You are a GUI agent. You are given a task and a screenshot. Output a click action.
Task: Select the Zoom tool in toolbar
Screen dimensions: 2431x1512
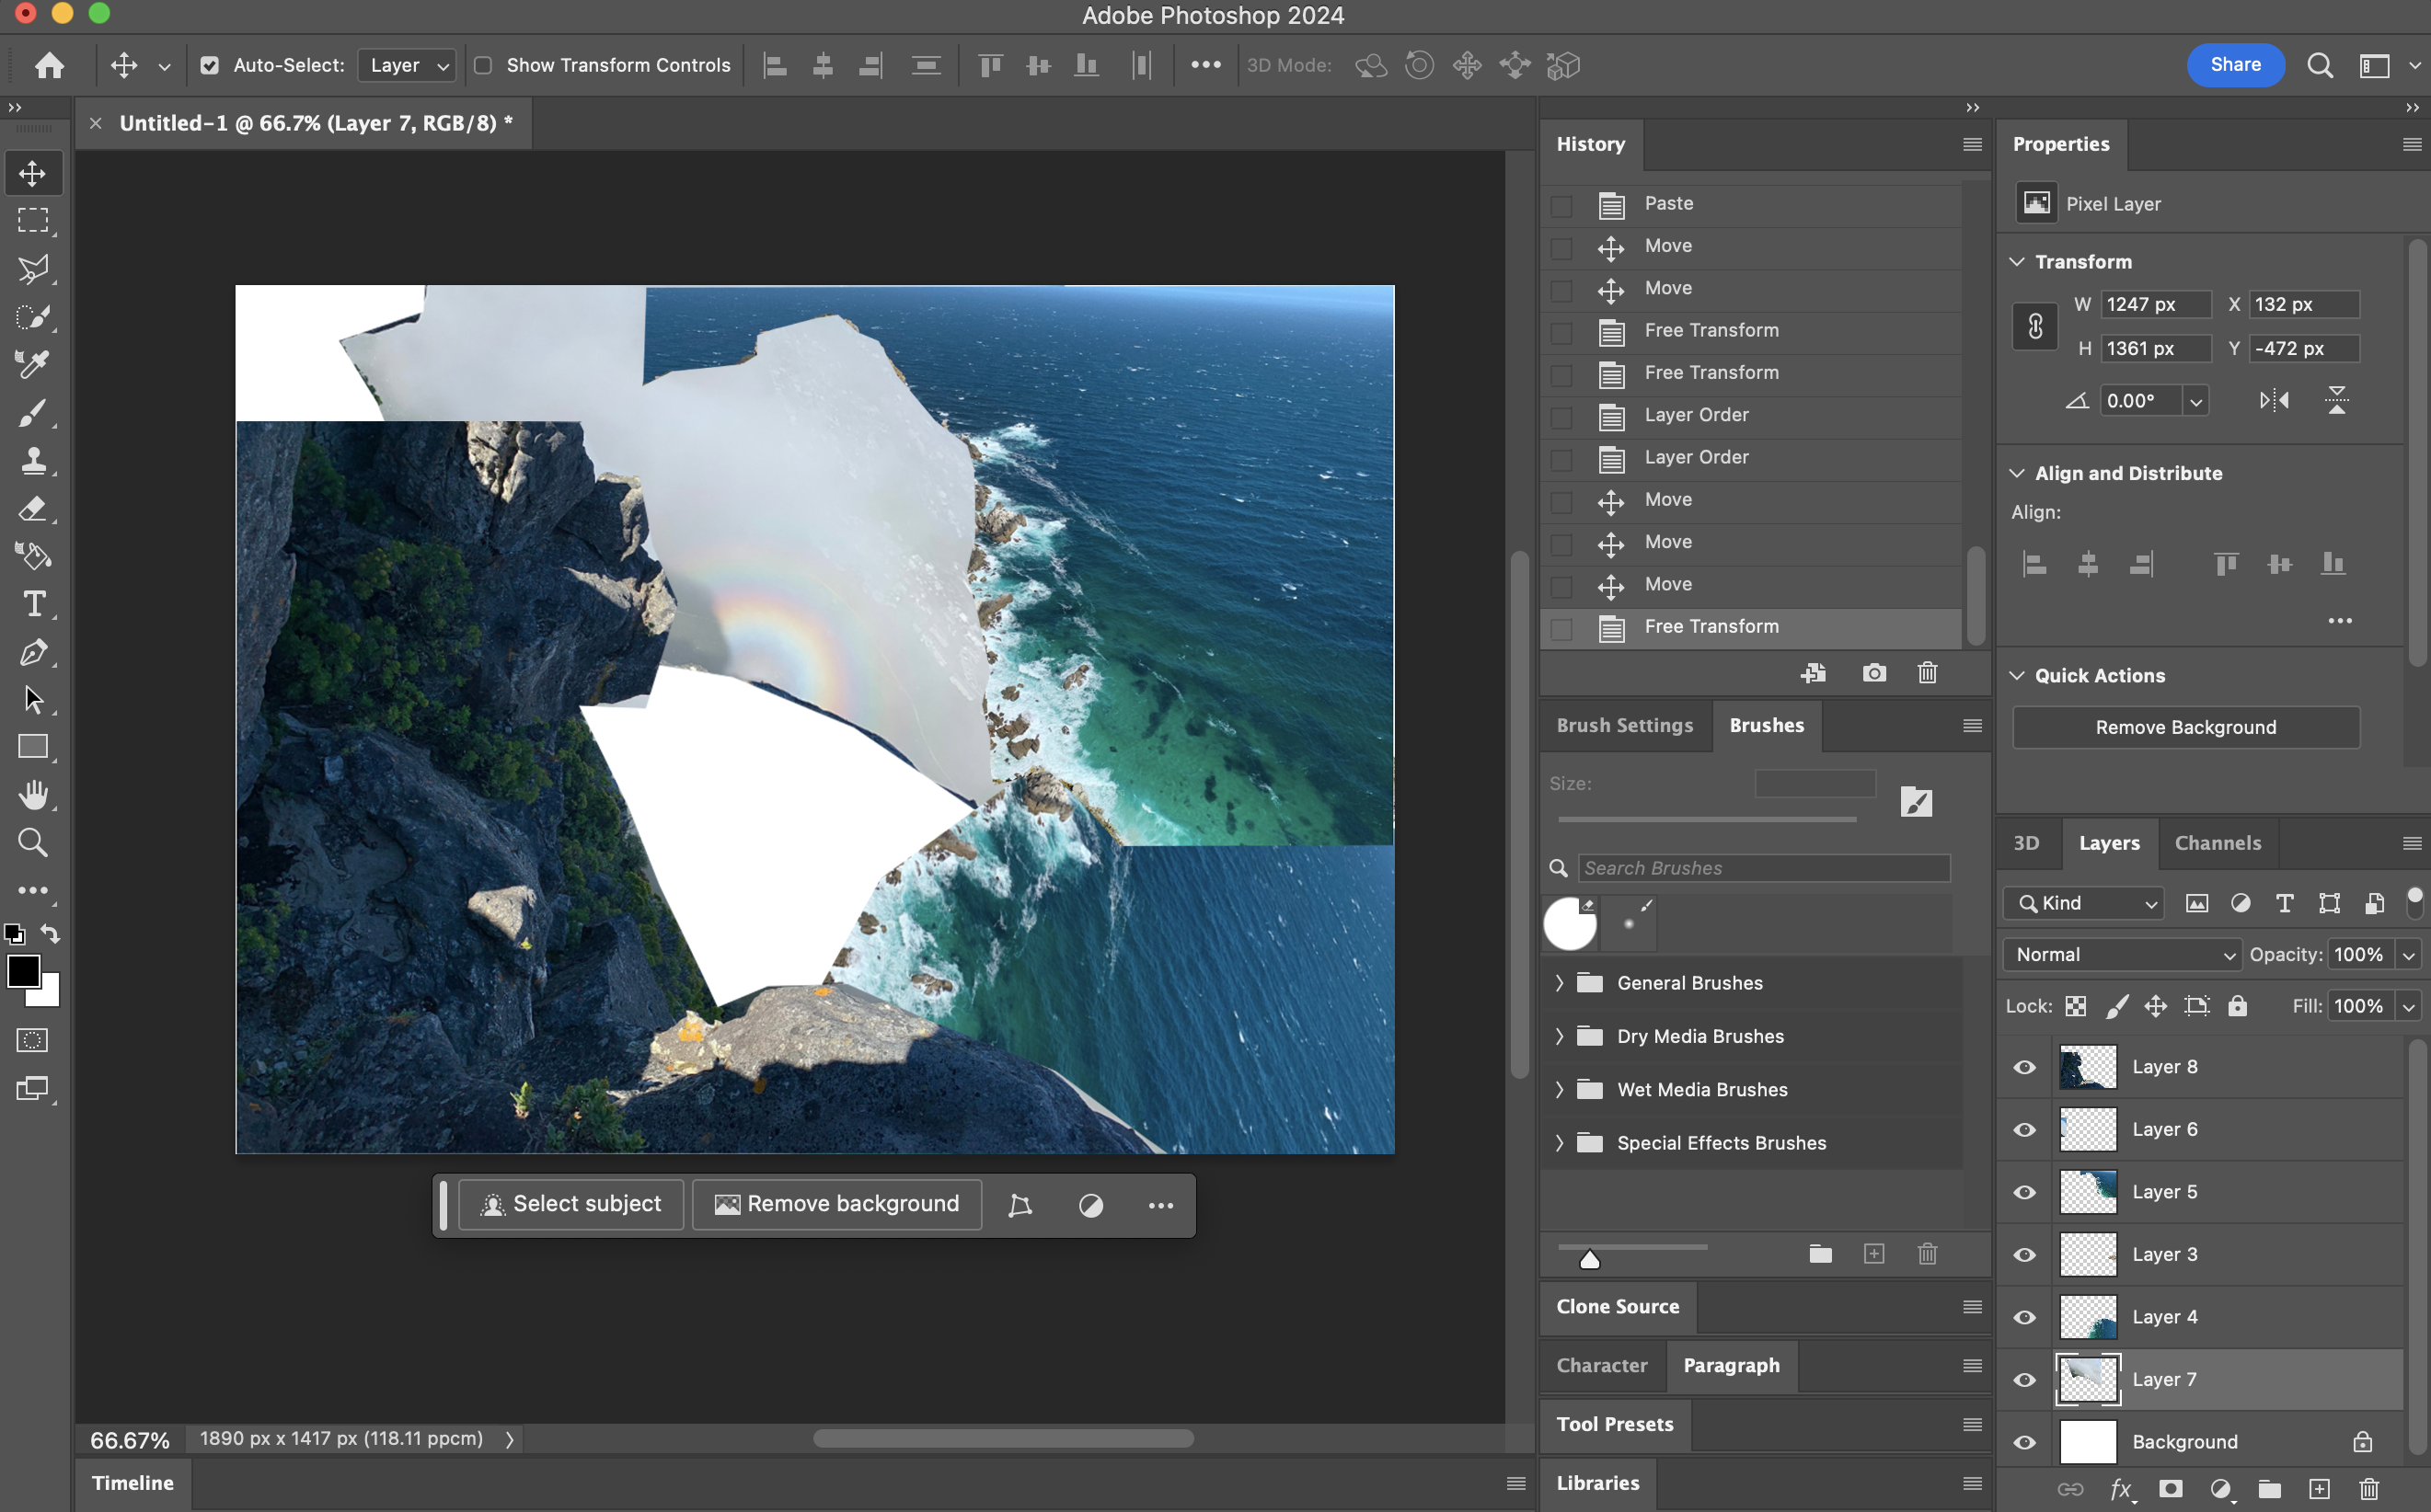[x=33, y=843]
